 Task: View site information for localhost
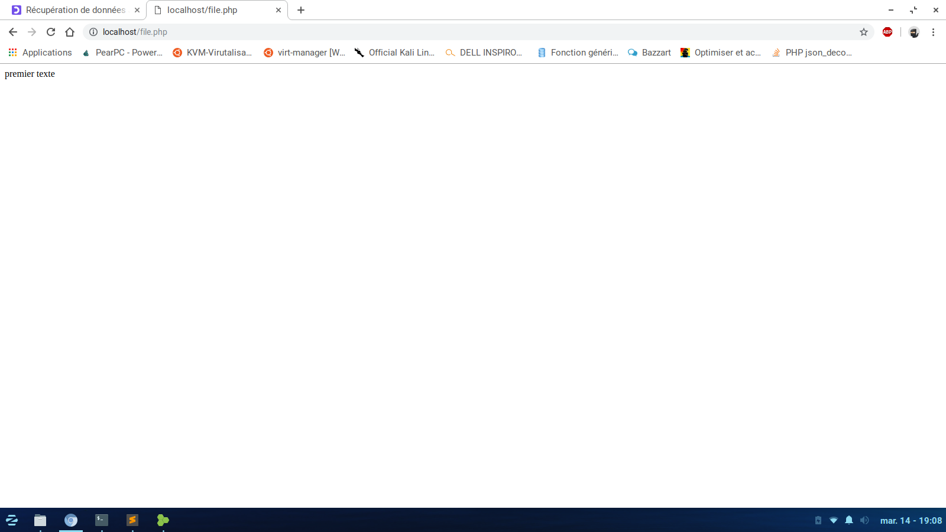click(x=93, y=32)
